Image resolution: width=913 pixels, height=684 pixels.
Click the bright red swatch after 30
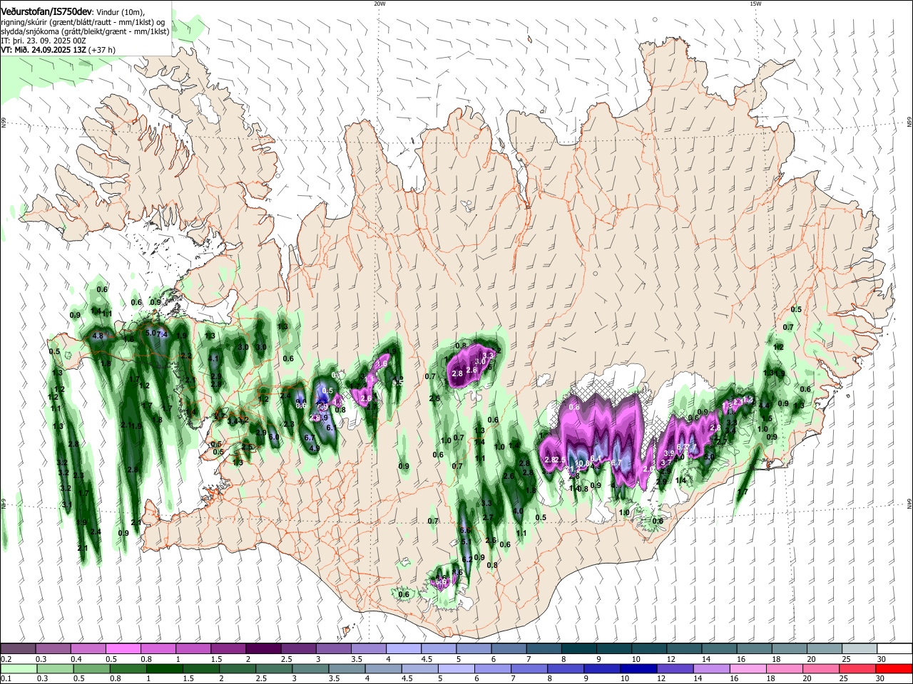(894, 668)
